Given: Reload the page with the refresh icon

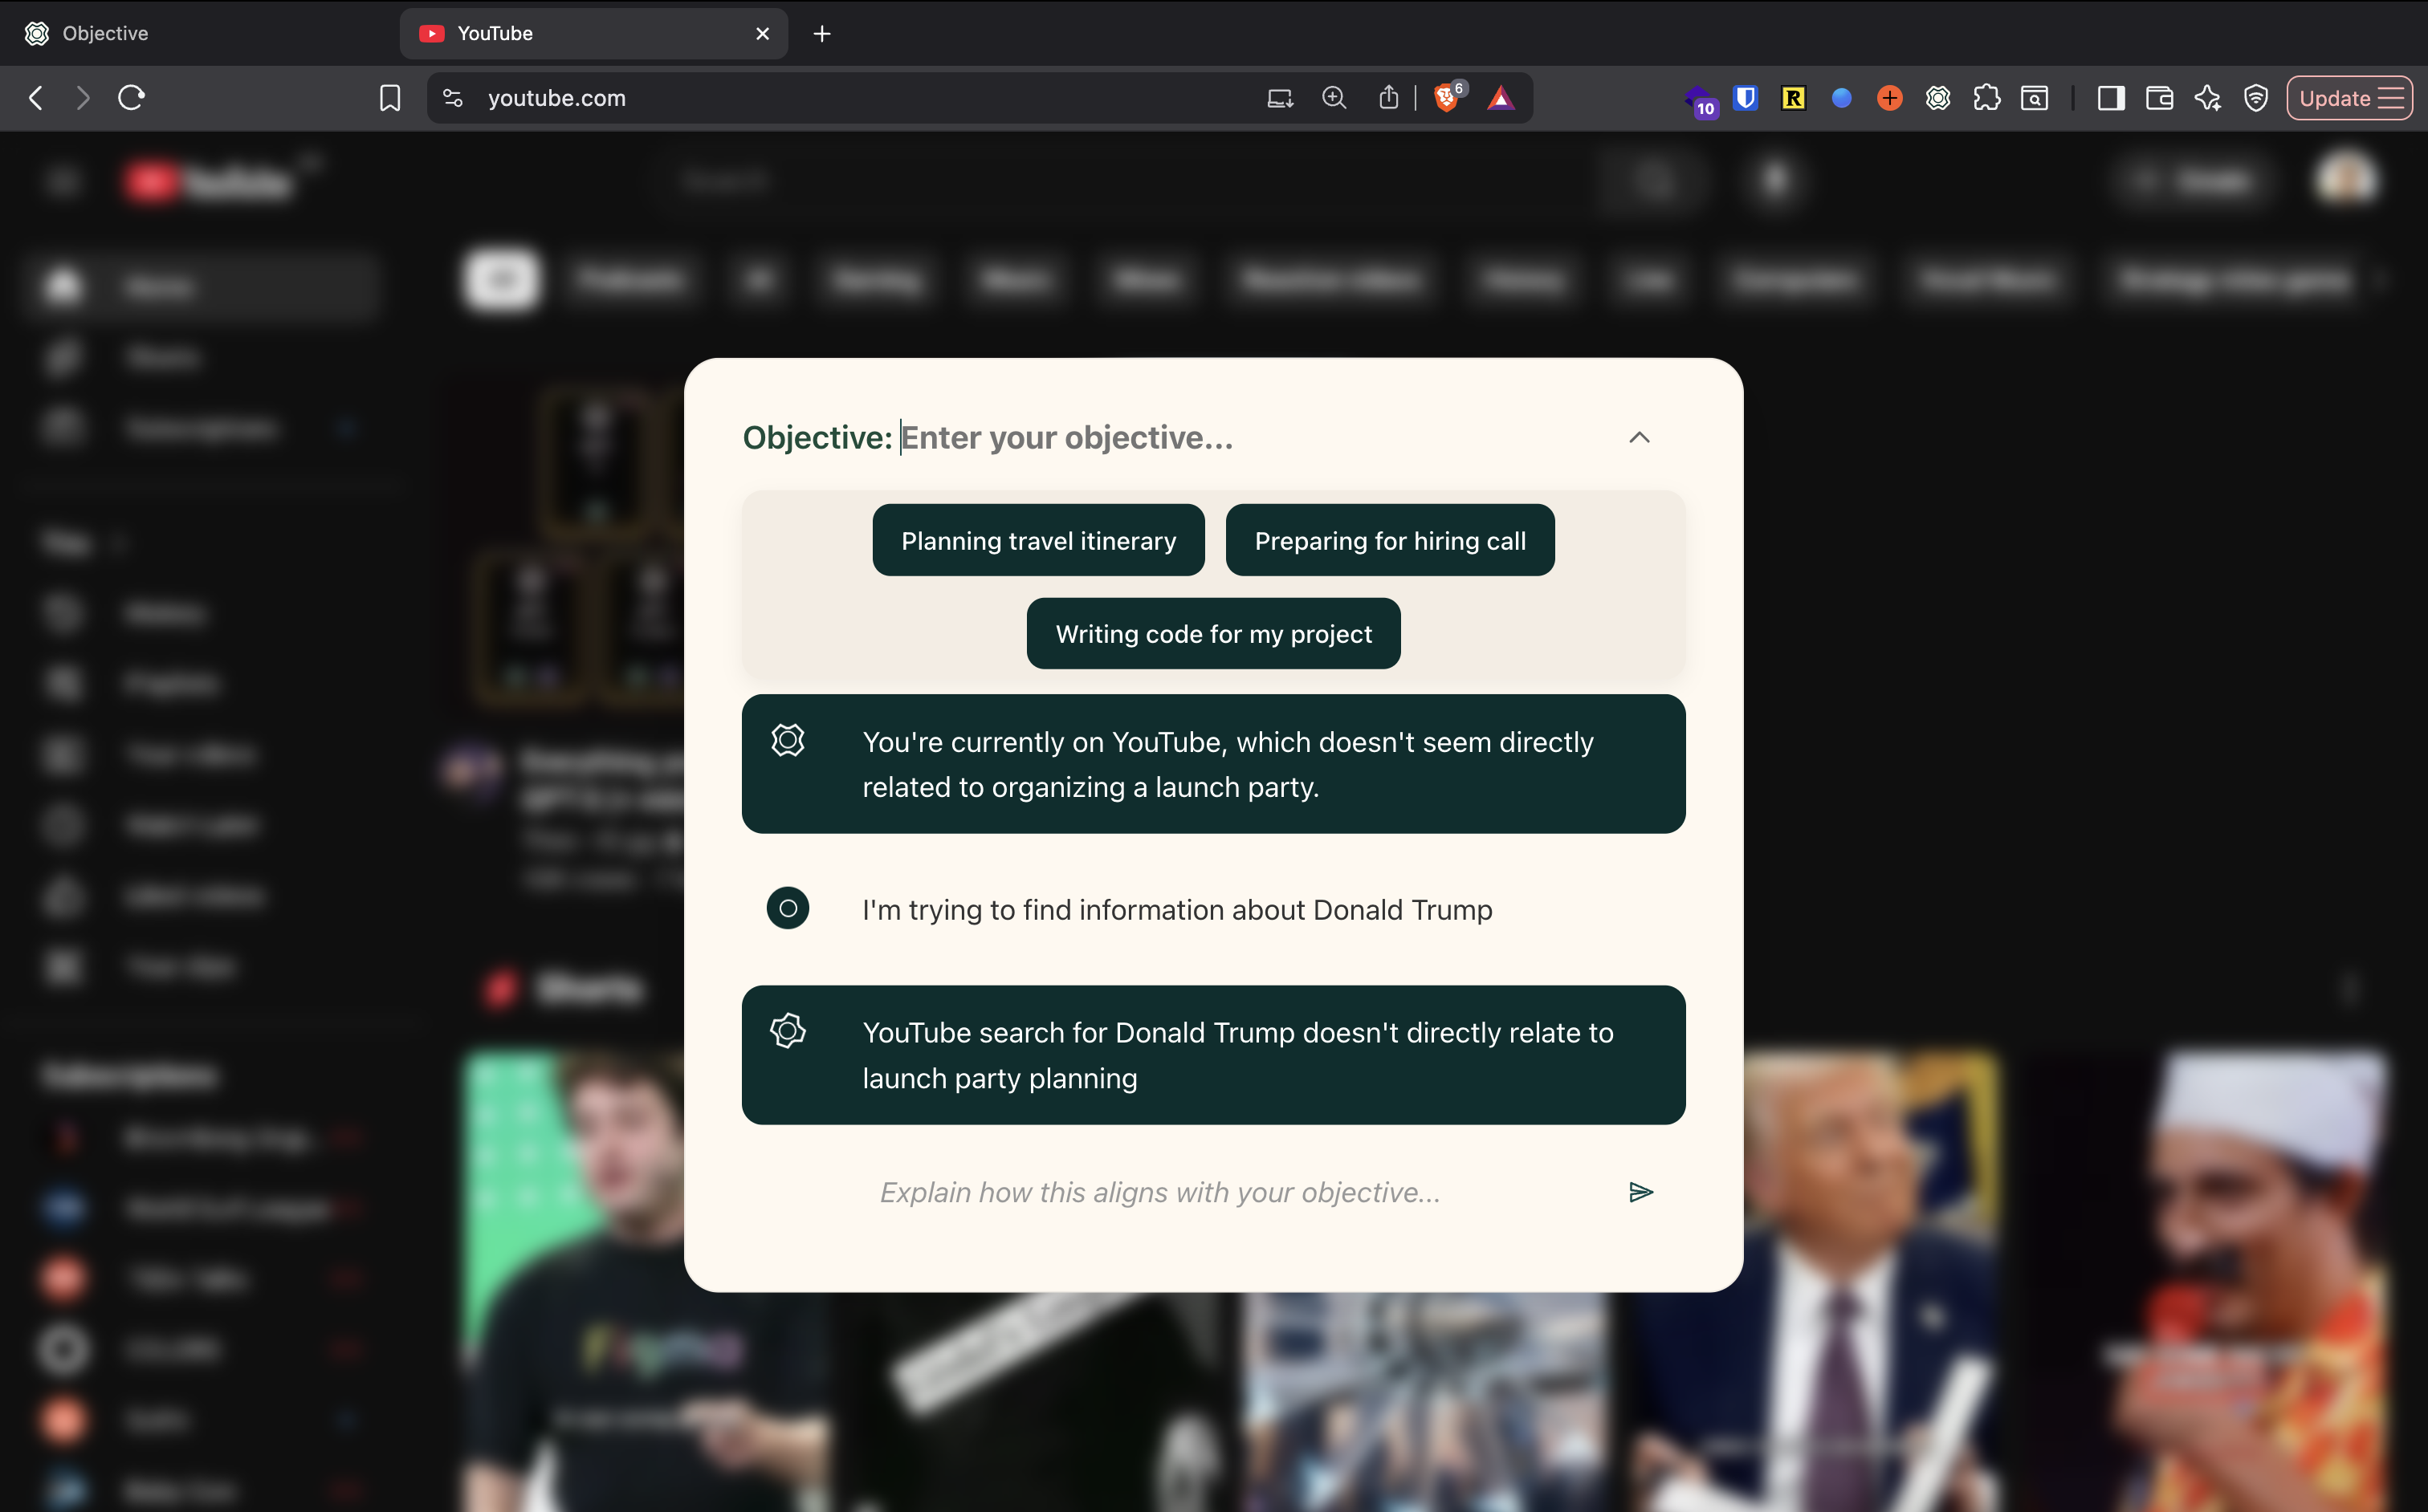Looking at the screenshot, I should 132,98.
